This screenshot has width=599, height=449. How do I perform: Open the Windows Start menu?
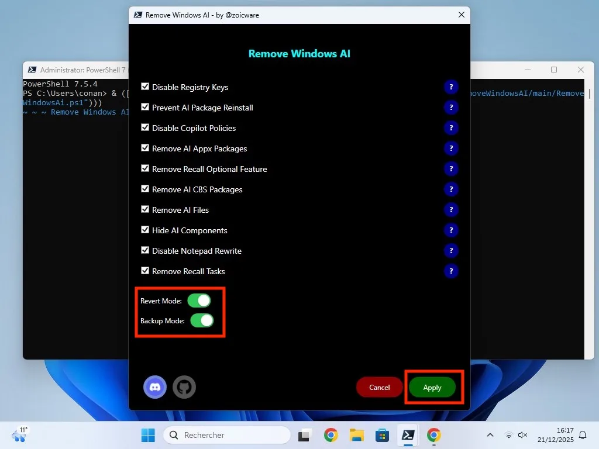tap(148, 435)
